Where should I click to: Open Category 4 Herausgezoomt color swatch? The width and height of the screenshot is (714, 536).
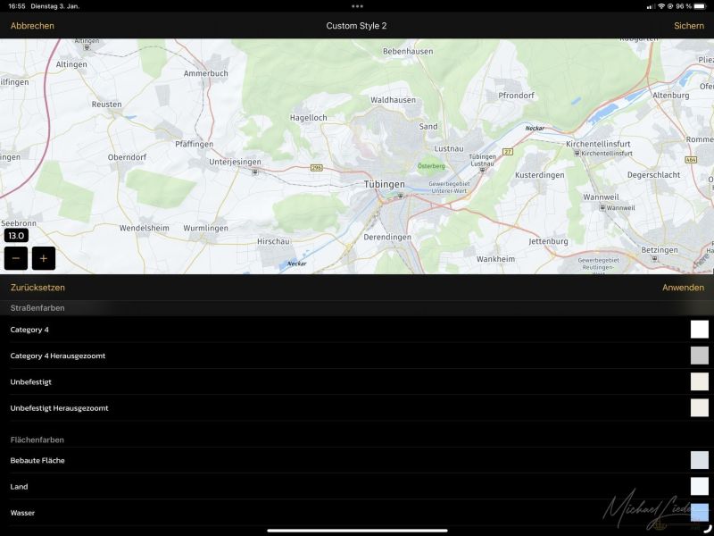coord(699,356)
